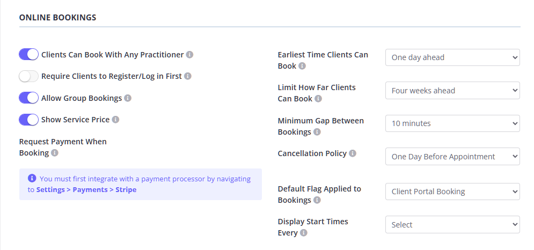The image size is (534, 250).
Task: Click info icon next to Default Flag Applied to Bookings
Action: 317,200
